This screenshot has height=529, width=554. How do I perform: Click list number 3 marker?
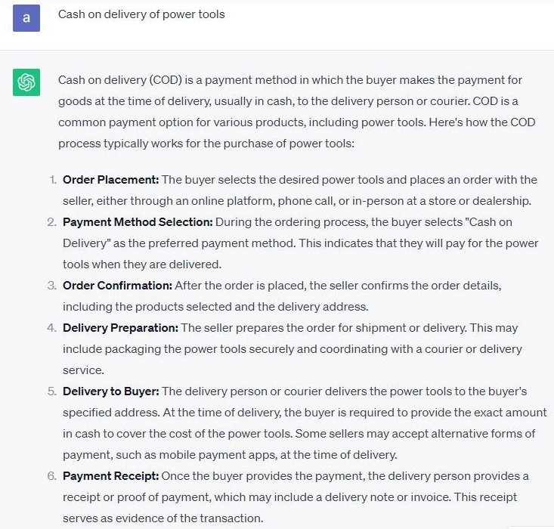(52, 286)
